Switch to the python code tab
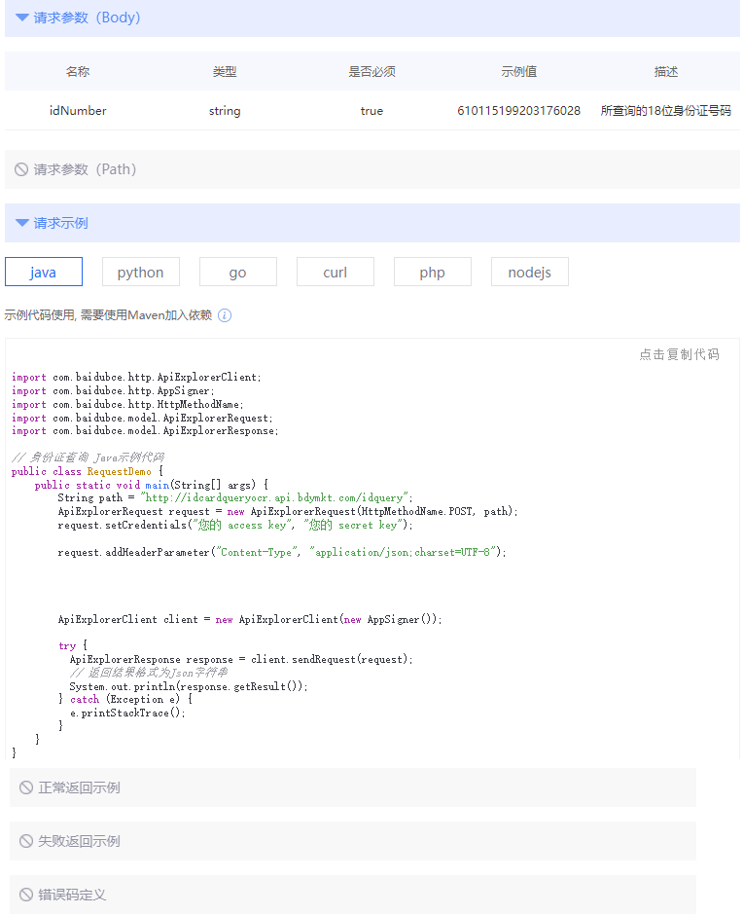This screenshot has height=915, width=743. (141, 272)
